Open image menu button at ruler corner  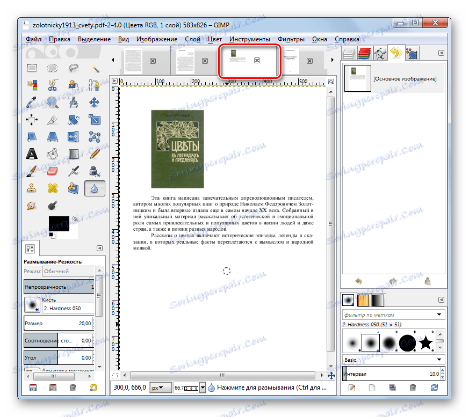coord(114,81)
